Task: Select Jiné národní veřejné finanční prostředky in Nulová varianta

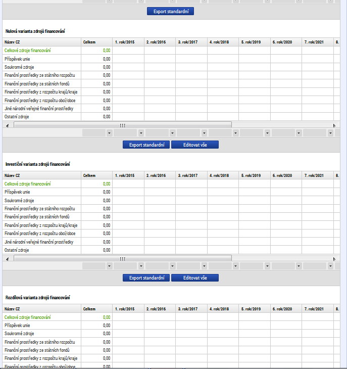Action: pos(171,109)
